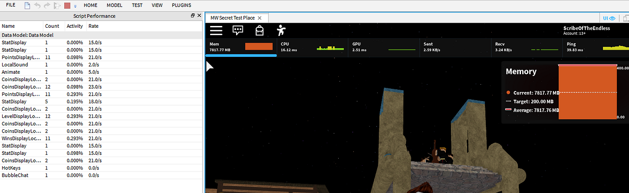Close the MW Secret Test Place tab

(259, 18)
